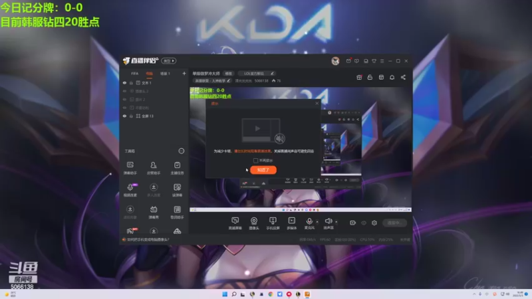Show the 图片 2 source layer
The width and height of the screenshot is (532, 299).
pyautogui.click(x=124, y=99)
